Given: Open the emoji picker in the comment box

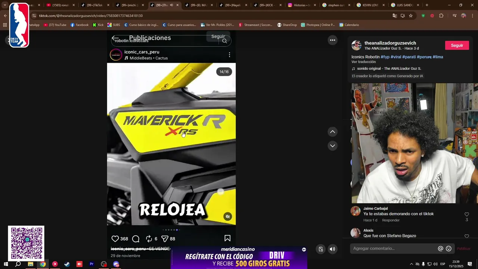Looking at the screenshot, I should pyautogui.click(x=449, y=248).
